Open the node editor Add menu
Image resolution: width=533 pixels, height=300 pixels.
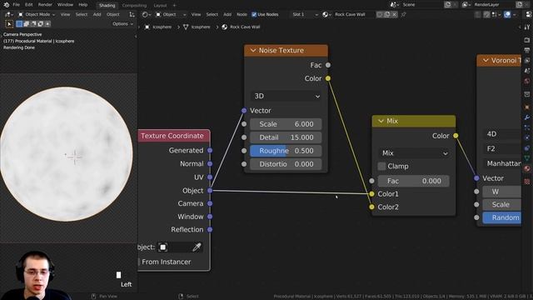coord(227,15)
